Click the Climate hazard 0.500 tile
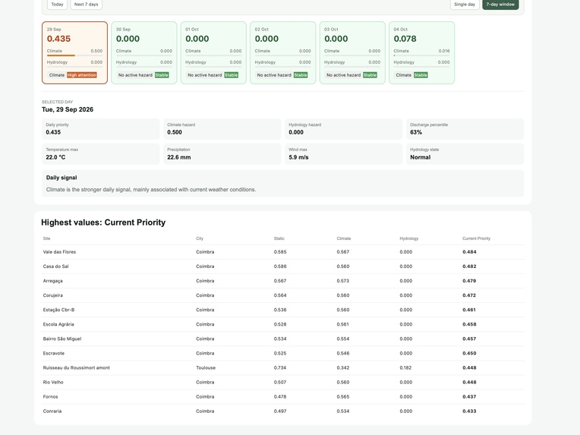Screen dimensions: 580x435 click(x=222, y=129)
